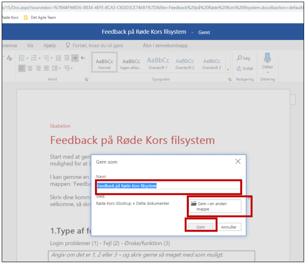Align text left
This screenshot has height=263, width=306.
click(x=22, y=68)
